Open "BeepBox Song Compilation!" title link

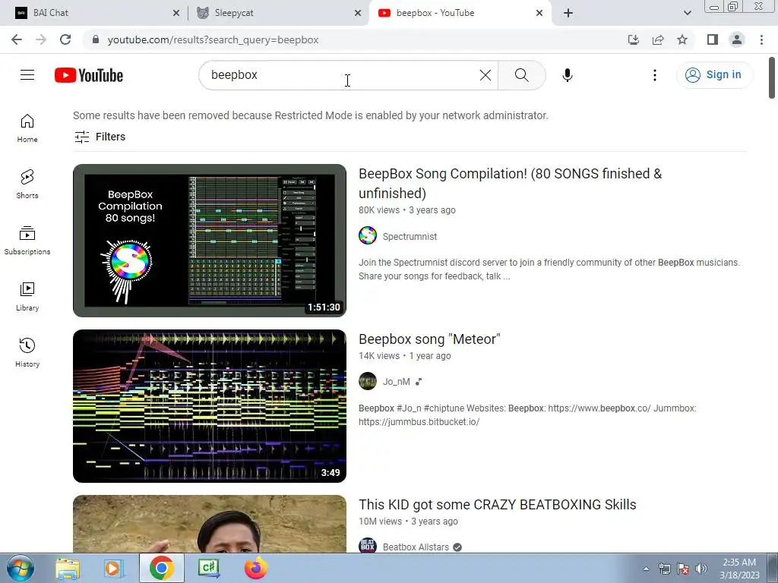[x=510, y=184]
